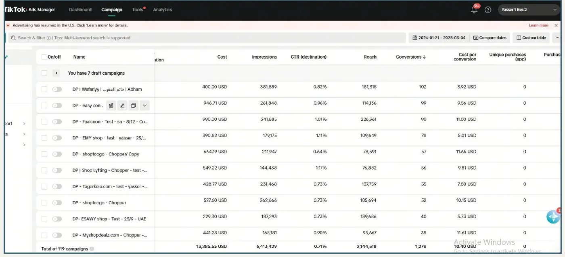Click CTR value 1.17%
Viewport: 565px width, 257px height.
coord(321,168)
